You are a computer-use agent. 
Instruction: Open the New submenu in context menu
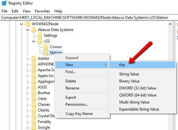(x=82, y=65)
